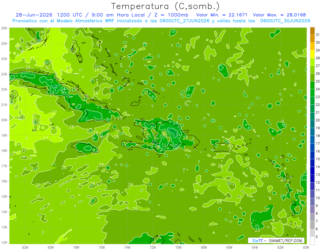Click the '14N' latitude axis label

4,212
